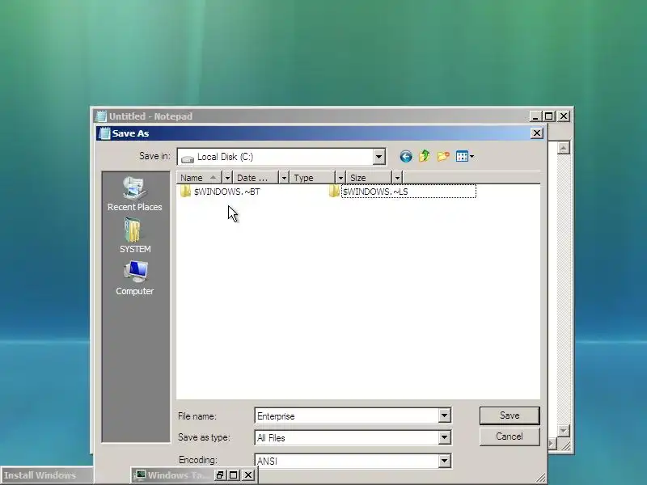The height and width of the screenshot is (485, 647).
Task: Expand the Save as type dropdown
Action: tap(444, 437)
